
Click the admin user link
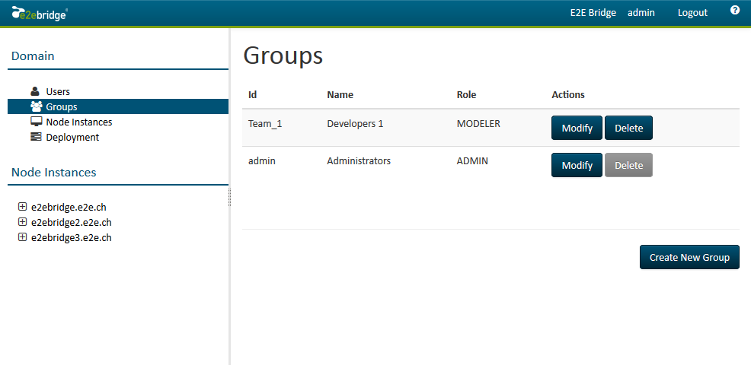tap(641, 13)
